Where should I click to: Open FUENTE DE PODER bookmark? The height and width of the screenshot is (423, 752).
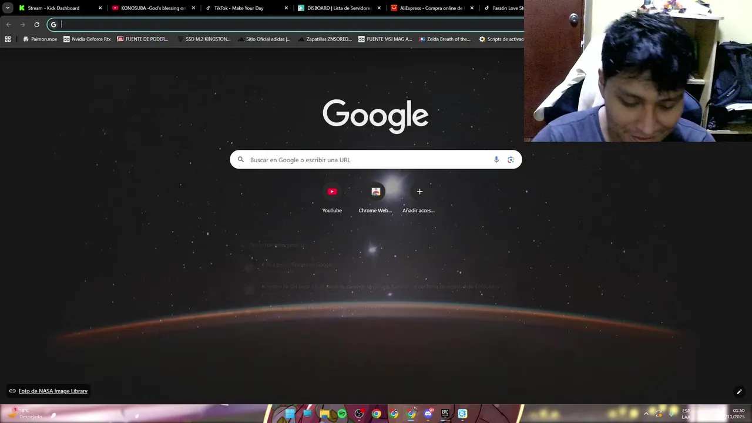[x=143, y=39]
